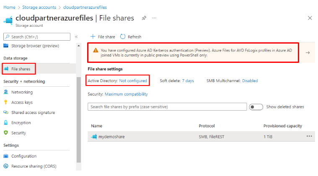The height and width of the screenshot is (176, 318).
Task: Click the Configuration icon in sidebar
Action: [x=6, y=156]
